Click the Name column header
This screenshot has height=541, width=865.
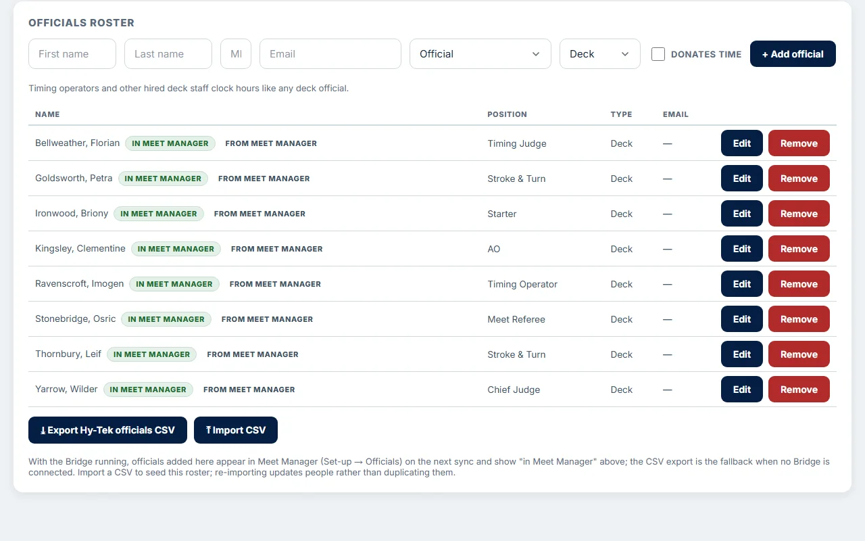47,114
